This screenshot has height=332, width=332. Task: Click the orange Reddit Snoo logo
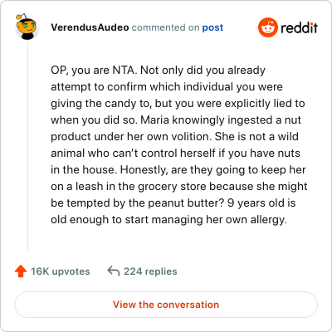click(x=267, y=27)
